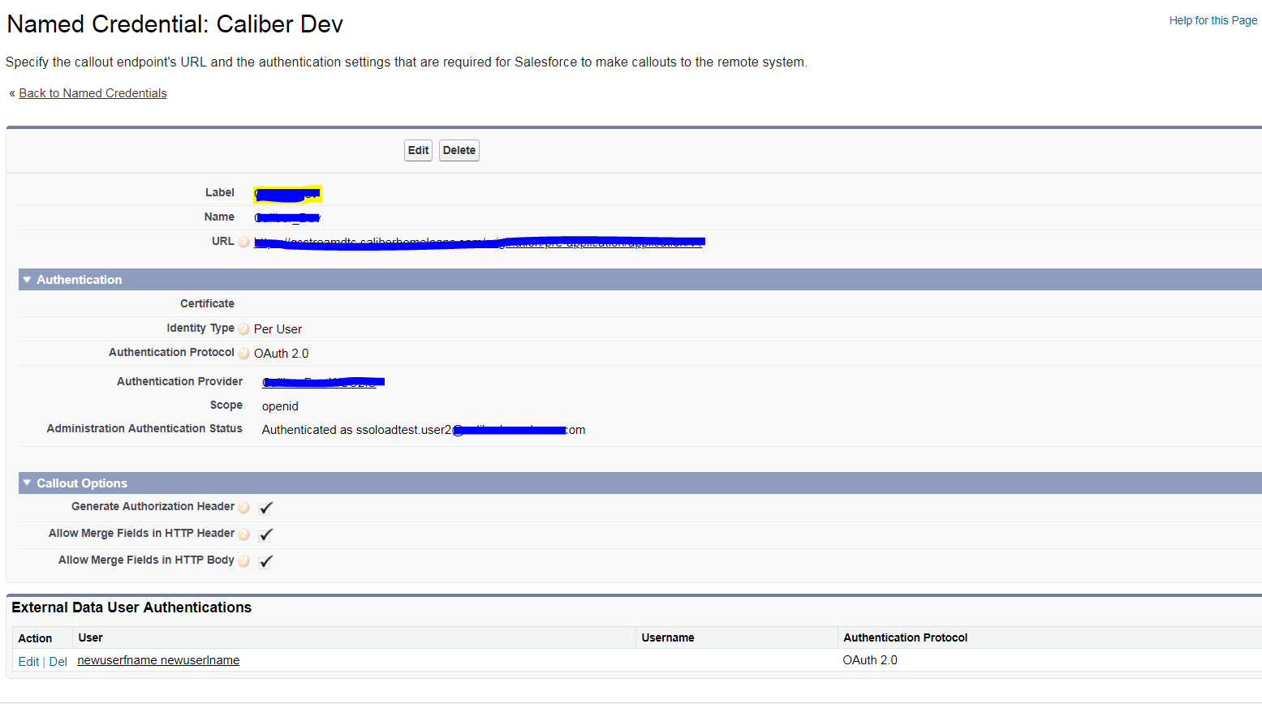Click the Action column header
Screen dimensions: 1262x704
(x=35, y=638)
